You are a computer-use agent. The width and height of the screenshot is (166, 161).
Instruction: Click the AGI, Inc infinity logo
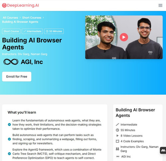(11, 62)
